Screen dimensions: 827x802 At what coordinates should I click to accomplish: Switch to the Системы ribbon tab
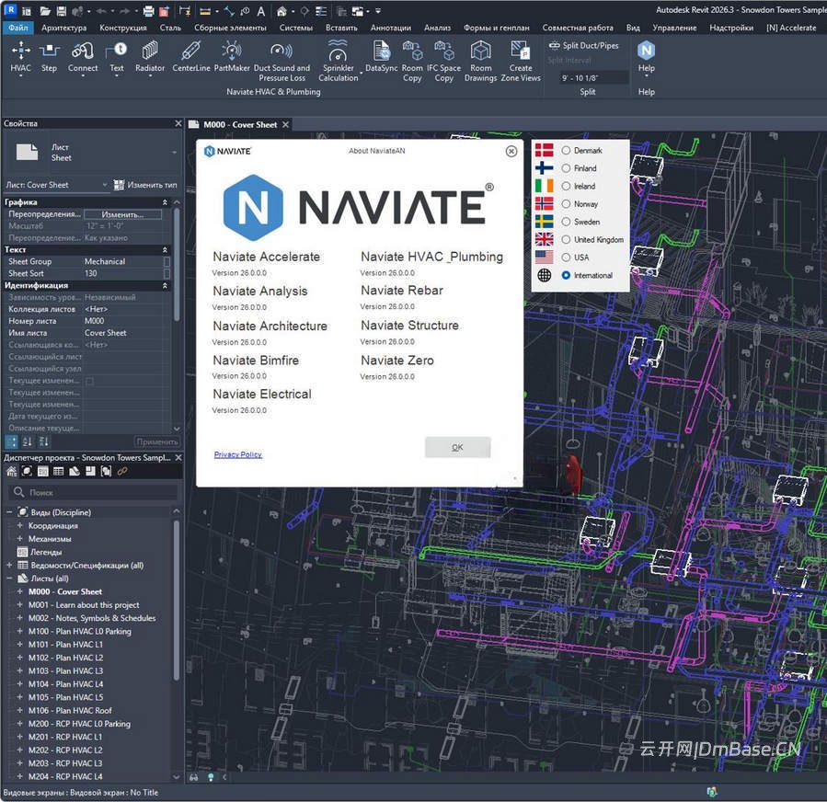[296, 28]
